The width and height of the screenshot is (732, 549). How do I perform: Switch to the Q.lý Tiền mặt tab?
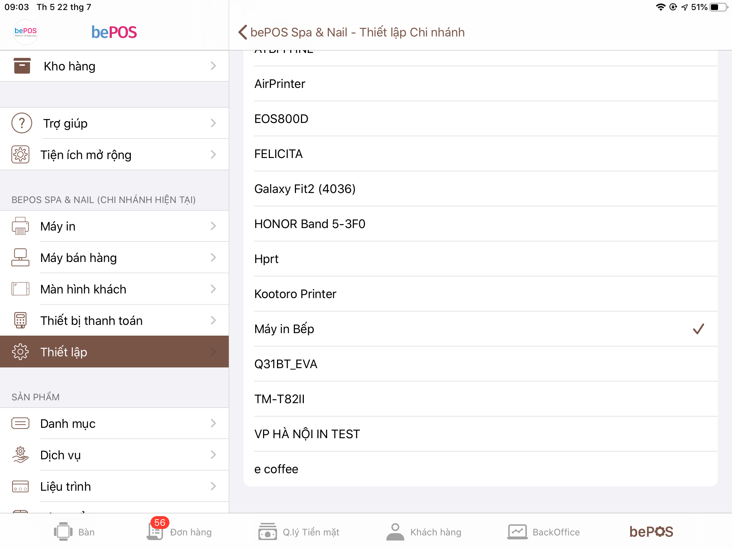[x=299, y=532]
